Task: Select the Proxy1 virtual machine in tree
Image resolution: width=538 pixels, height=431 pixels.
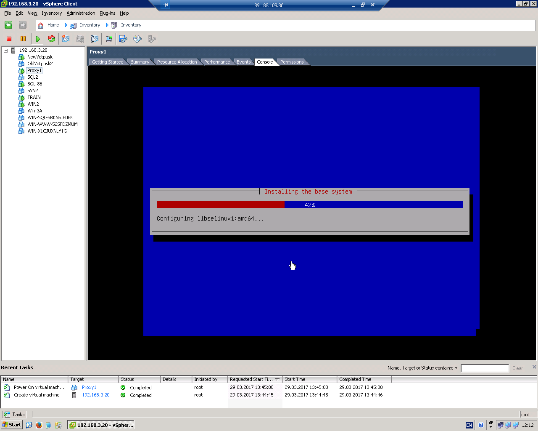Action: [34, 70]
